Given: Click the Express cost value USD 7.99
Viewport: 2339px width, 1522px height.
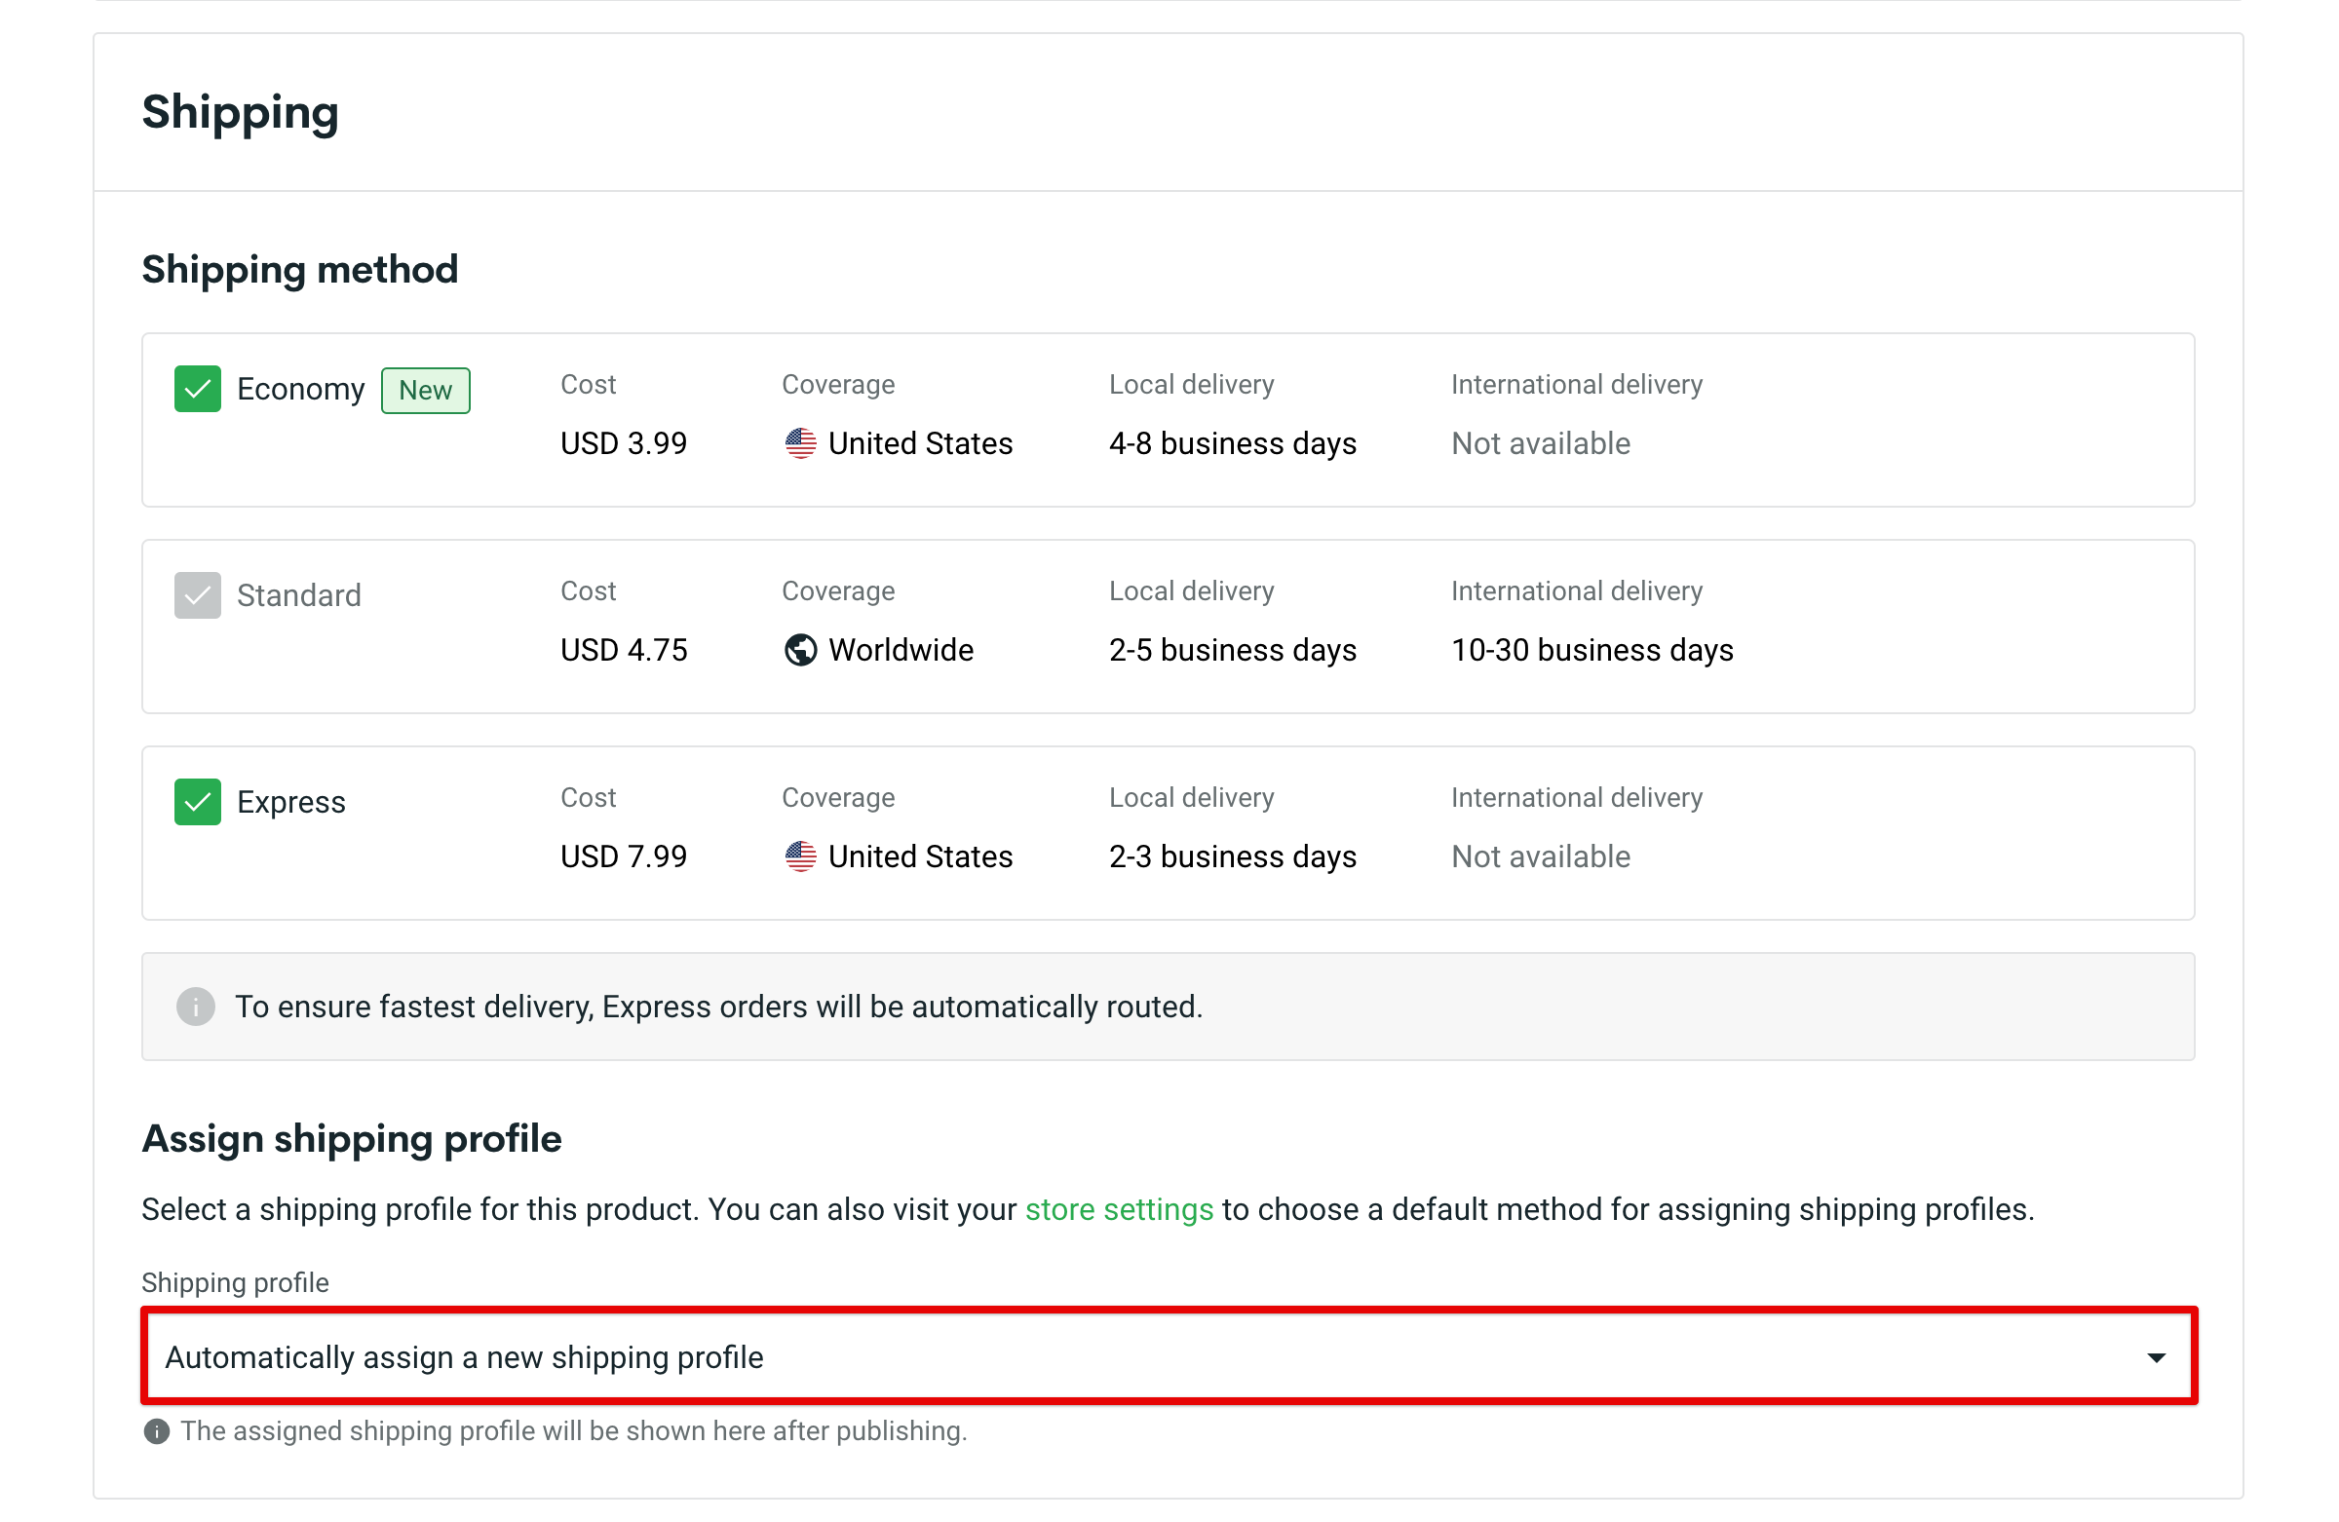Looking at the screenshot, I should click(623, 856).
